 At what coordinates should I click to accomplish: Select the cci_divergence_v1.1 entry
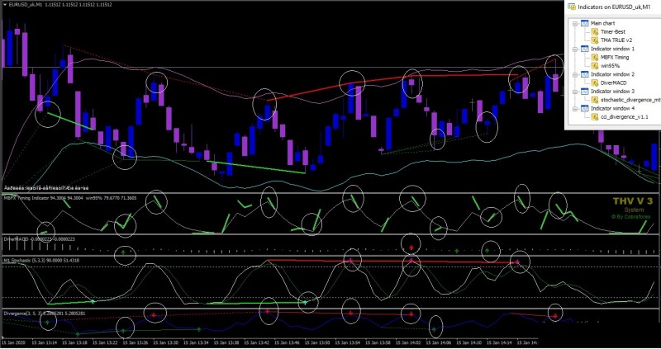pos(625,117)
